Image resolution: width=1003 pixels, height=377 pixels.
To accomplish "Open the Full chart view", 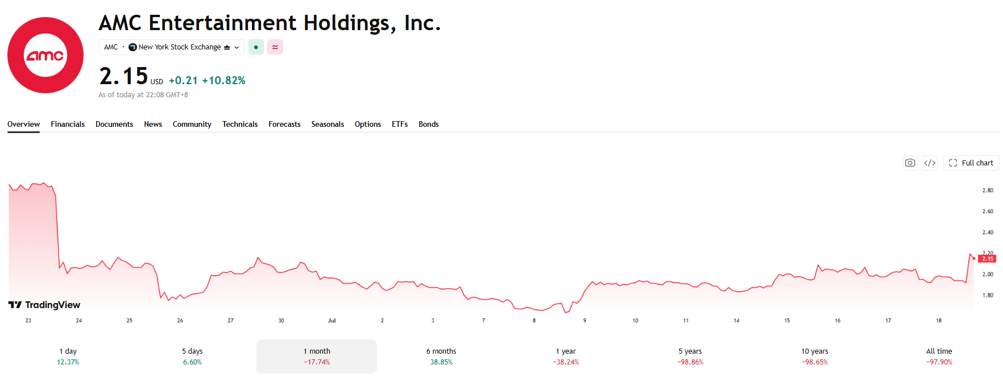I will [x=971, y=163].
